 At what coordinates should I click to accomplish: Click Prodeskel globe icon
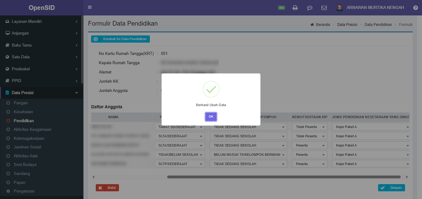click(7, 69)
